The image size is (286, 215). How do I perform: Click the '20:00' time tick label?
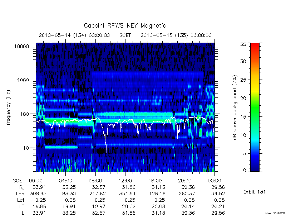coord(185,181)
